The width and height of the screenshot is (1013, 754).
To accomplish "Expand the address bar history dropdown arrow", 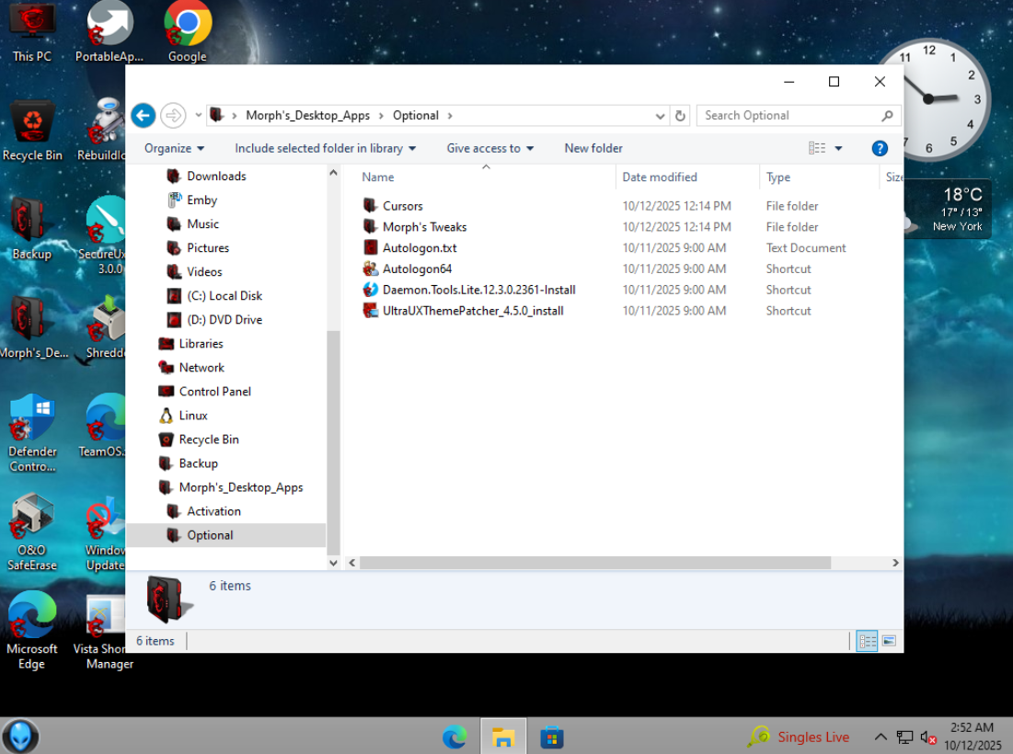I will pyautogui.click(x=660, y=116).
